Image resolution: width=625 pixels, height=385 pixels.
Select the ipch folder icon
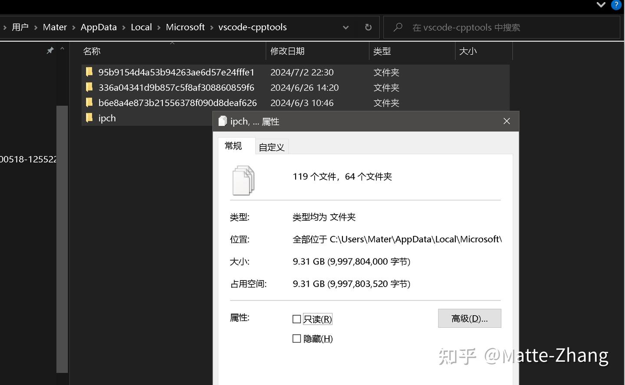pyautogui.click(x=89, y=117)
